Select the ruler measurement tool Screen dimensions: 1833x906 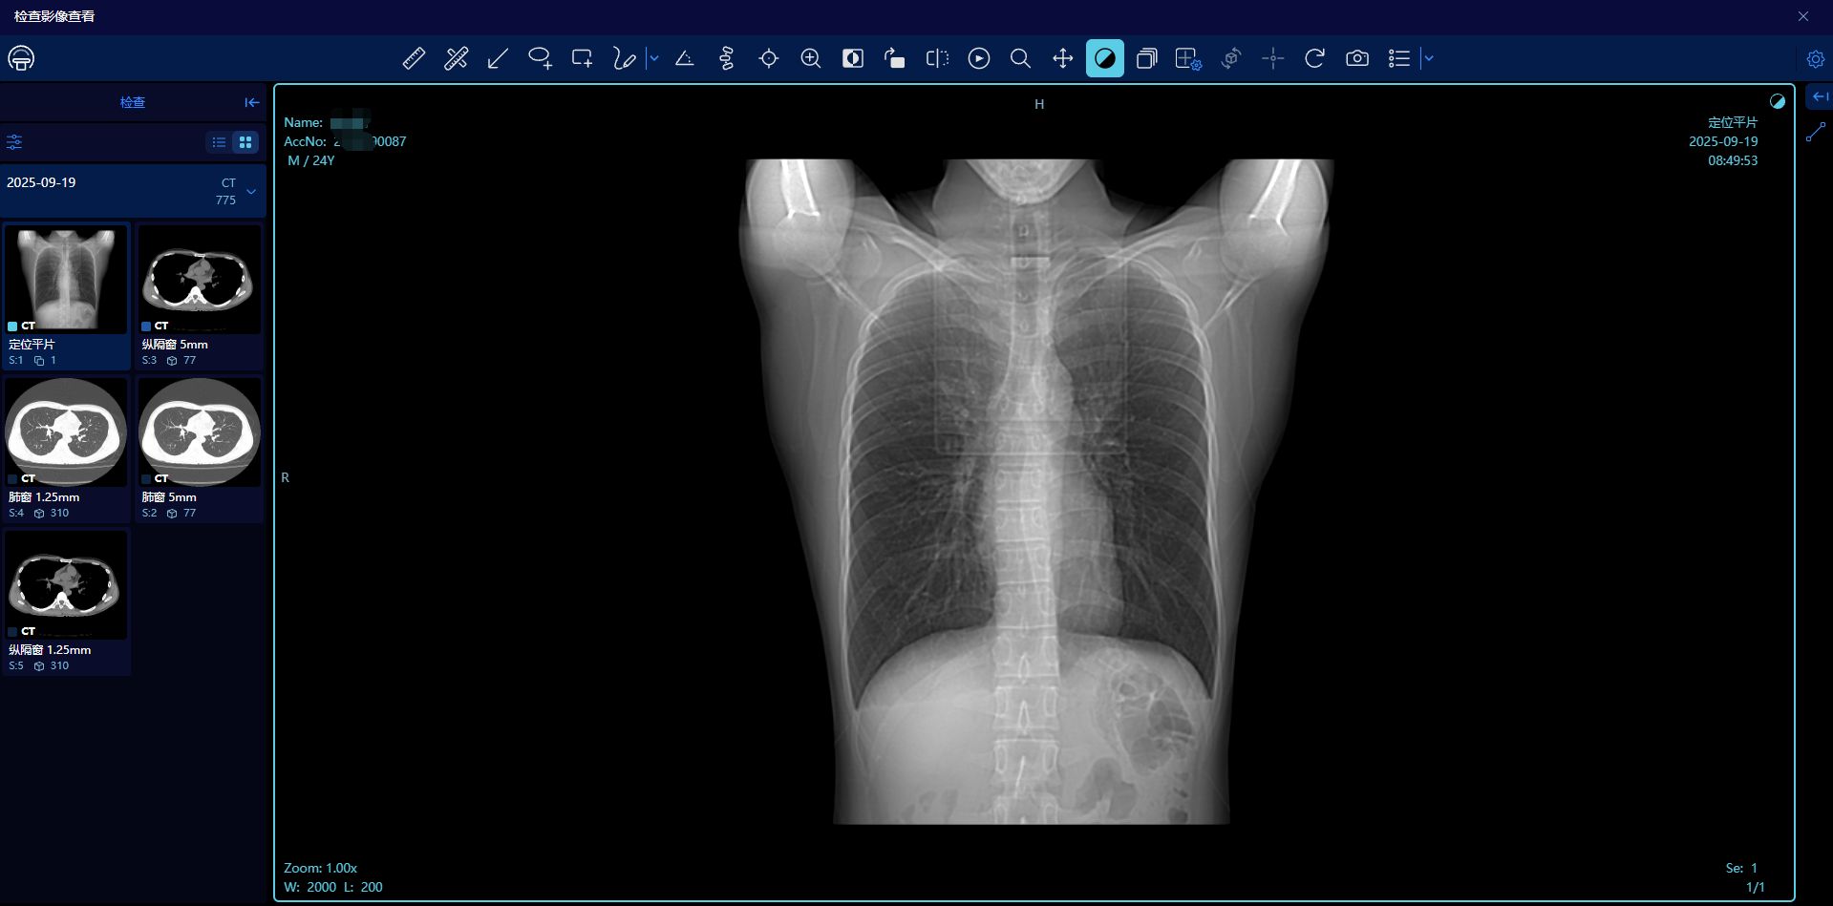click(414, 58)
